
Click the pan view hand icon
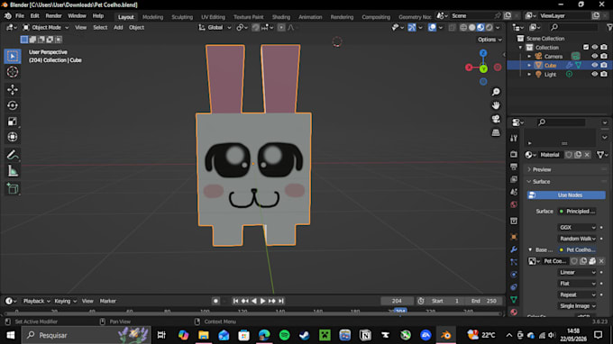[x=496, y=105]
